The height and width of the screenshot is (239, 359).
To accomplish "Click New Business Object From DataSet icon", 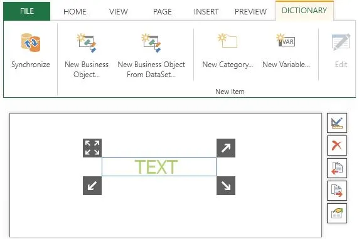I will (151, 43).
